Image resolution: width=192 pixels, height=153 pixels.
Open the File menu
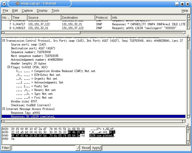(x=5, y=11)
